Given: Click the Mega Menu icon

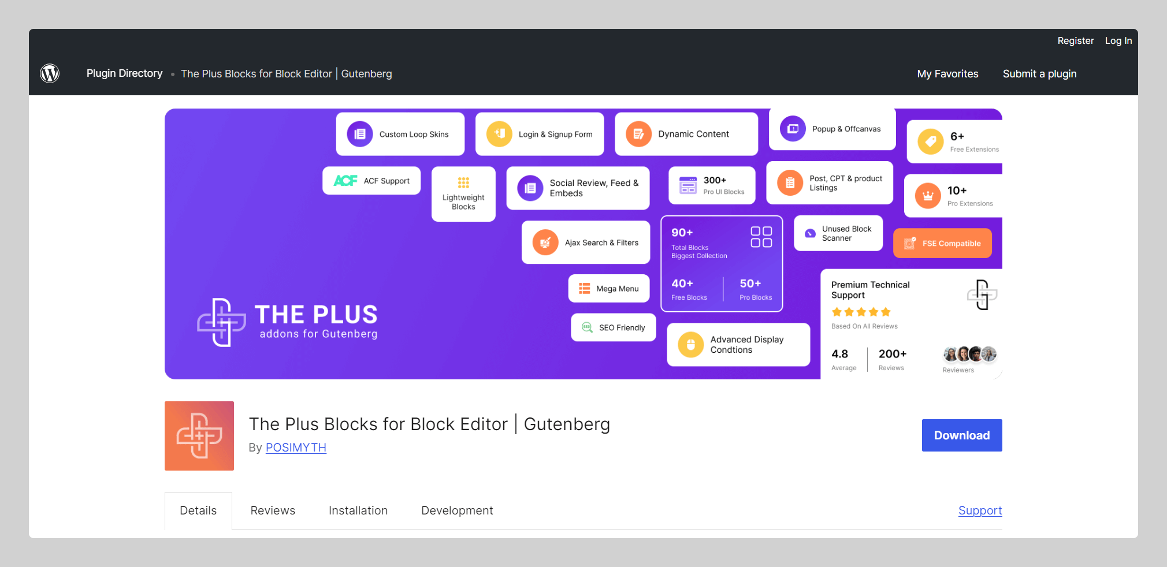Looking at the screenshot, I should click(585, 288).
